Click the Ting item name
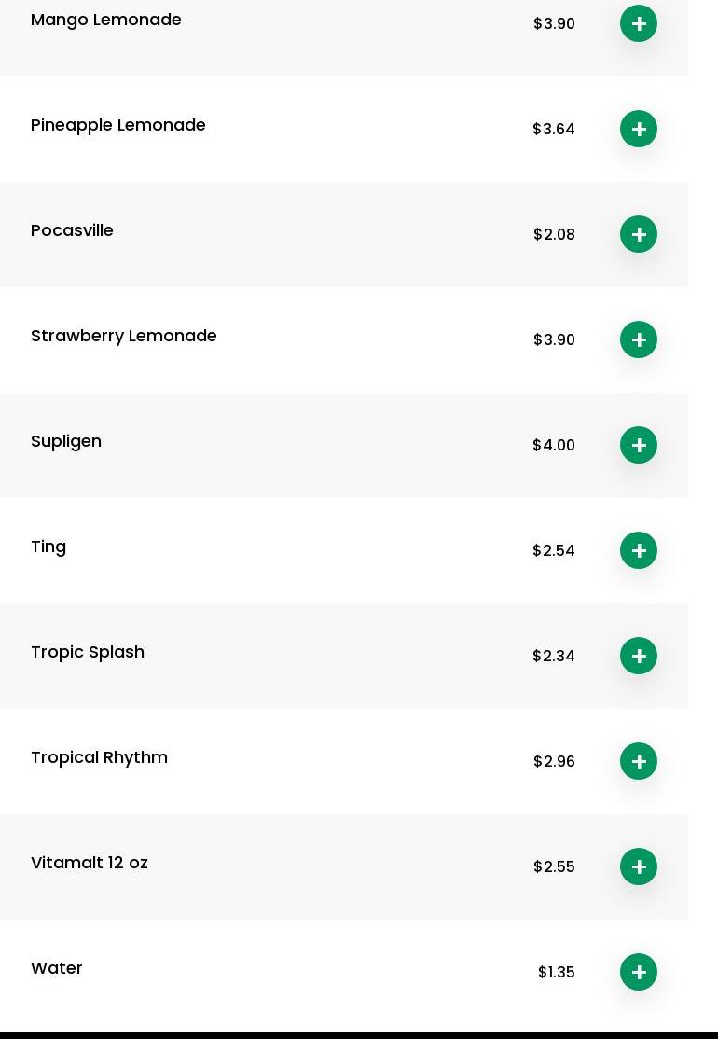 tap(48, 547)
